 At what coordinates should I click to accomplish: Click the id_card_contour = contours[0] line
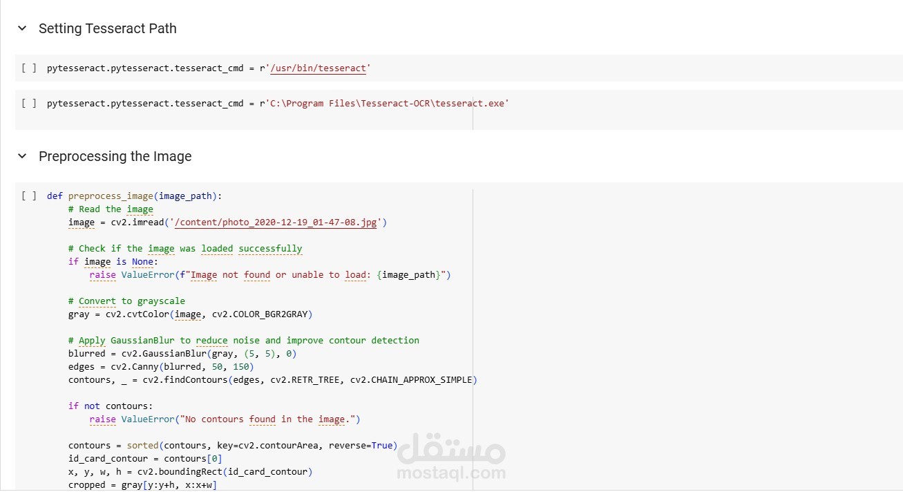[145, 458]
